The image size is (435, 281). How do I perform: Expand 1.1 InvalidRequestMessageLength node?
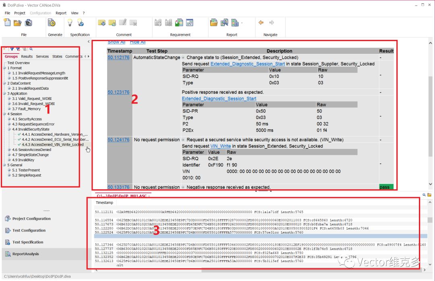9,73
